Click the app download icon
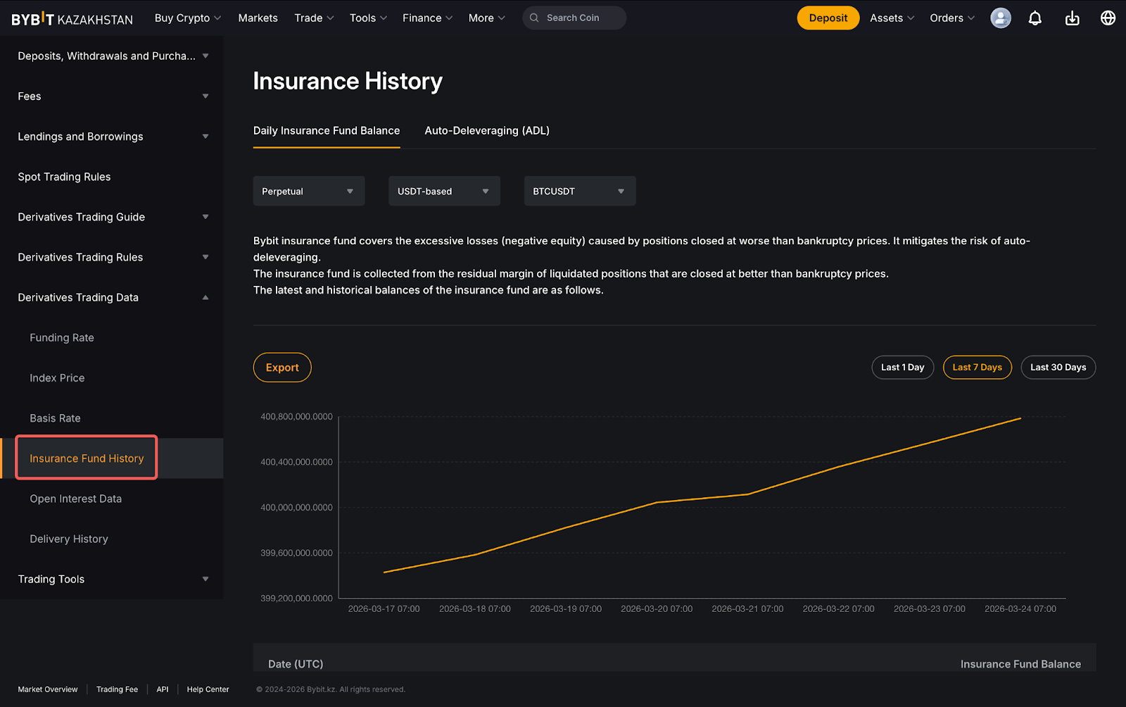 (1072, 18)
